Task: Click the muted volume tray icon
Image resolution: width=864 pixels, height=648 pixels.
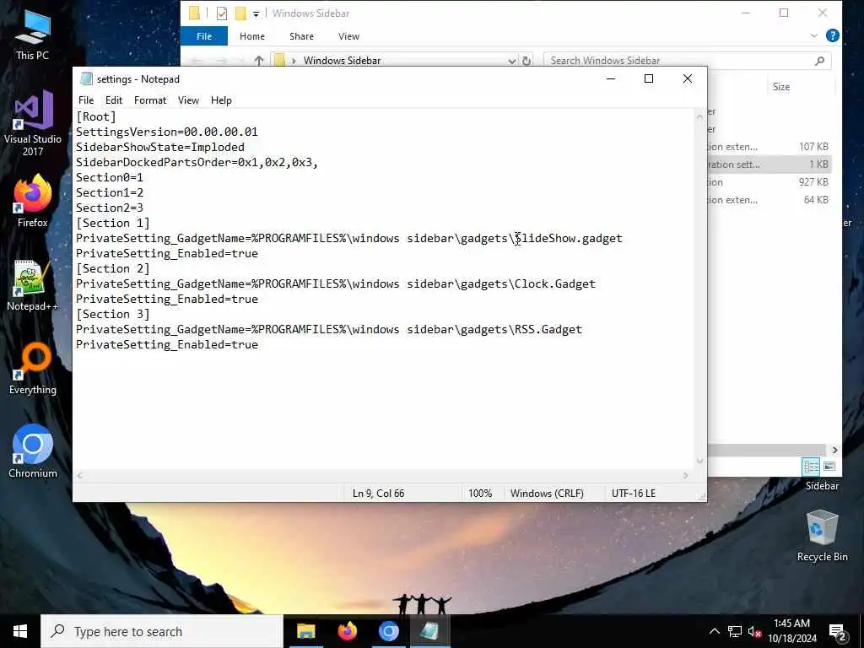Action: click(754, 631)
